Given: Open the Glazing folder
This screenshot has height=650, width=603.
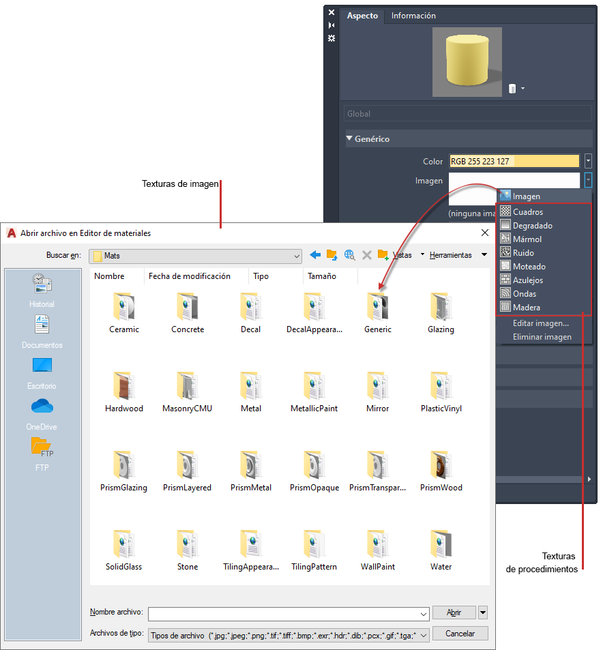Looking at the screenshot, I should point(441,313).
